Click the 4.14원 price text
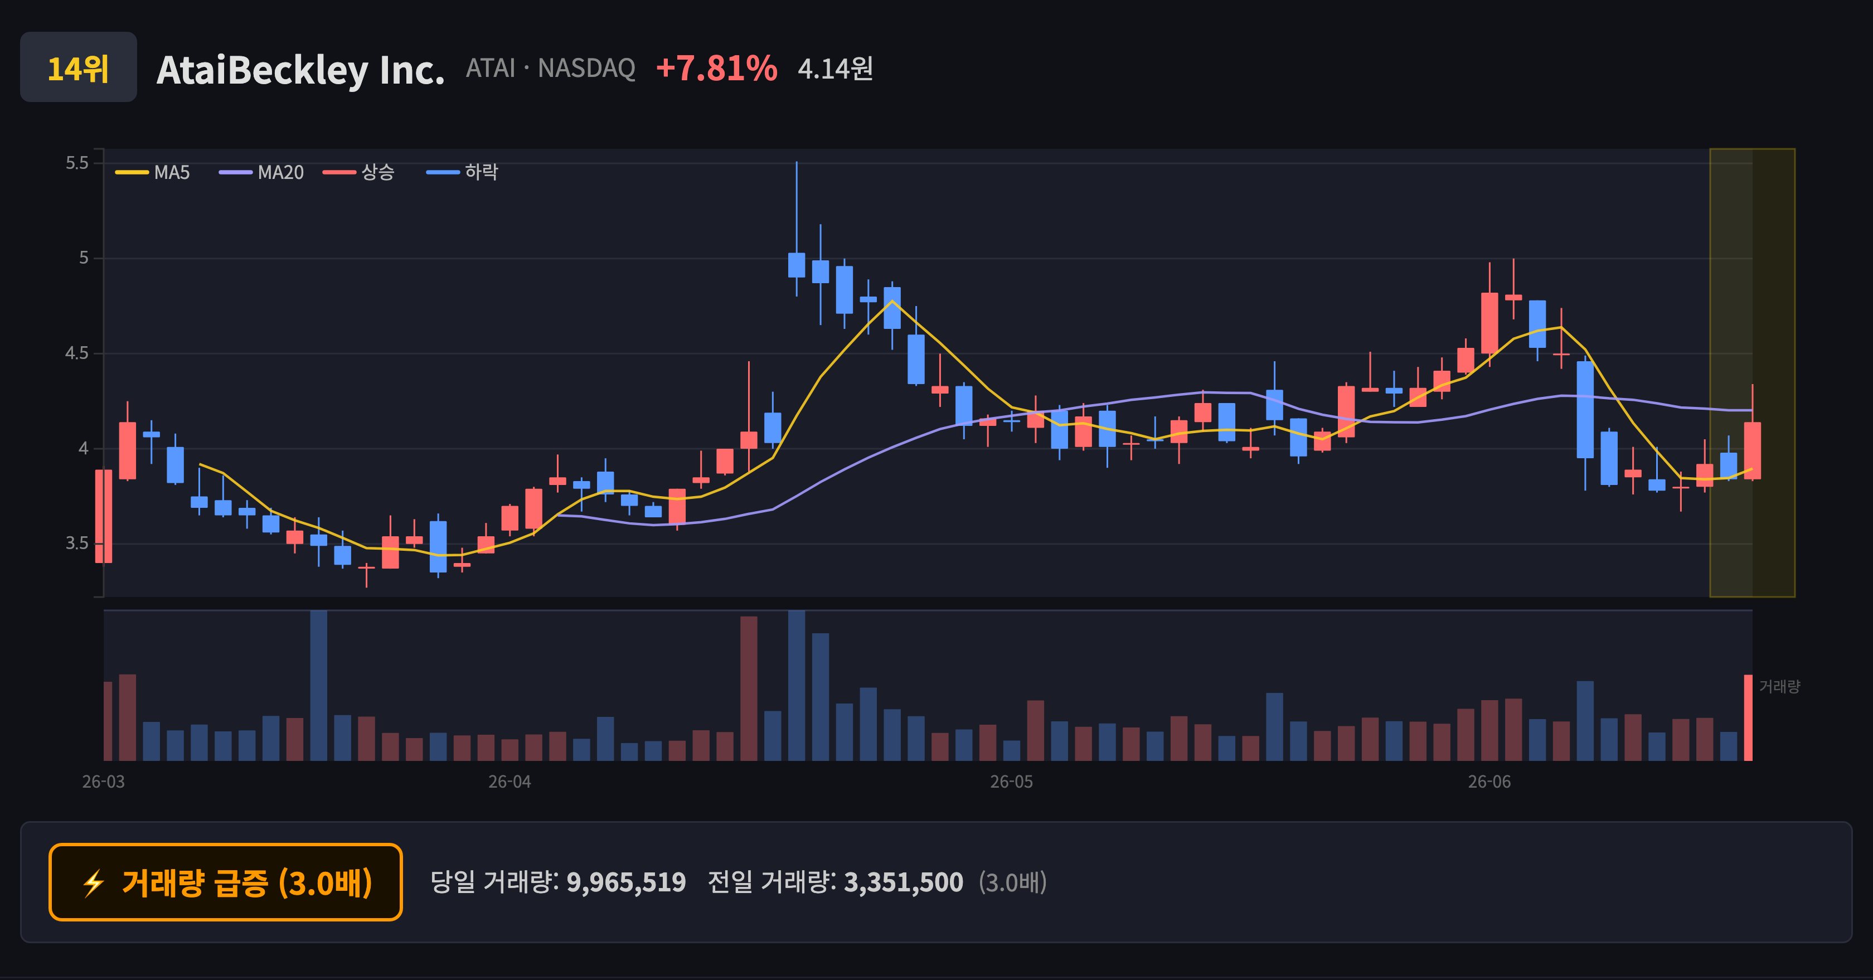The width and height of the screenshot is (1873, 980). point(834,69)
